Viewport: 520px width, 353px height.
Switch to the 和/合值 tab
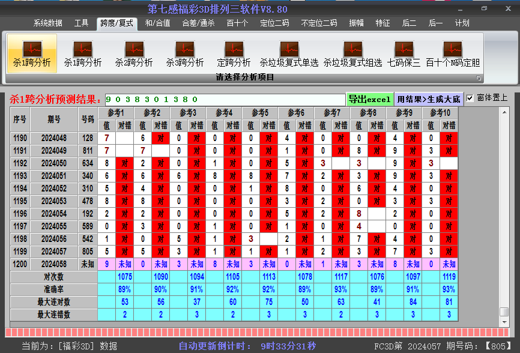157,23
